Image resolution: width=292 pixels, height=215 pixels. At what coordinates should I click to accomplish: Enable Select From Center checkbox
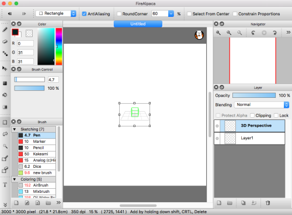tap(189, 14)
